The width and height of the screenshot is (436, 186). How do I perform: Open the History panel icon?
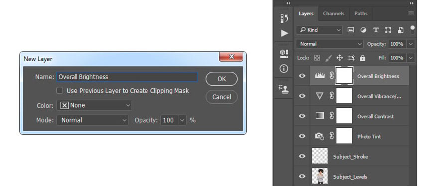pos(284,19)
